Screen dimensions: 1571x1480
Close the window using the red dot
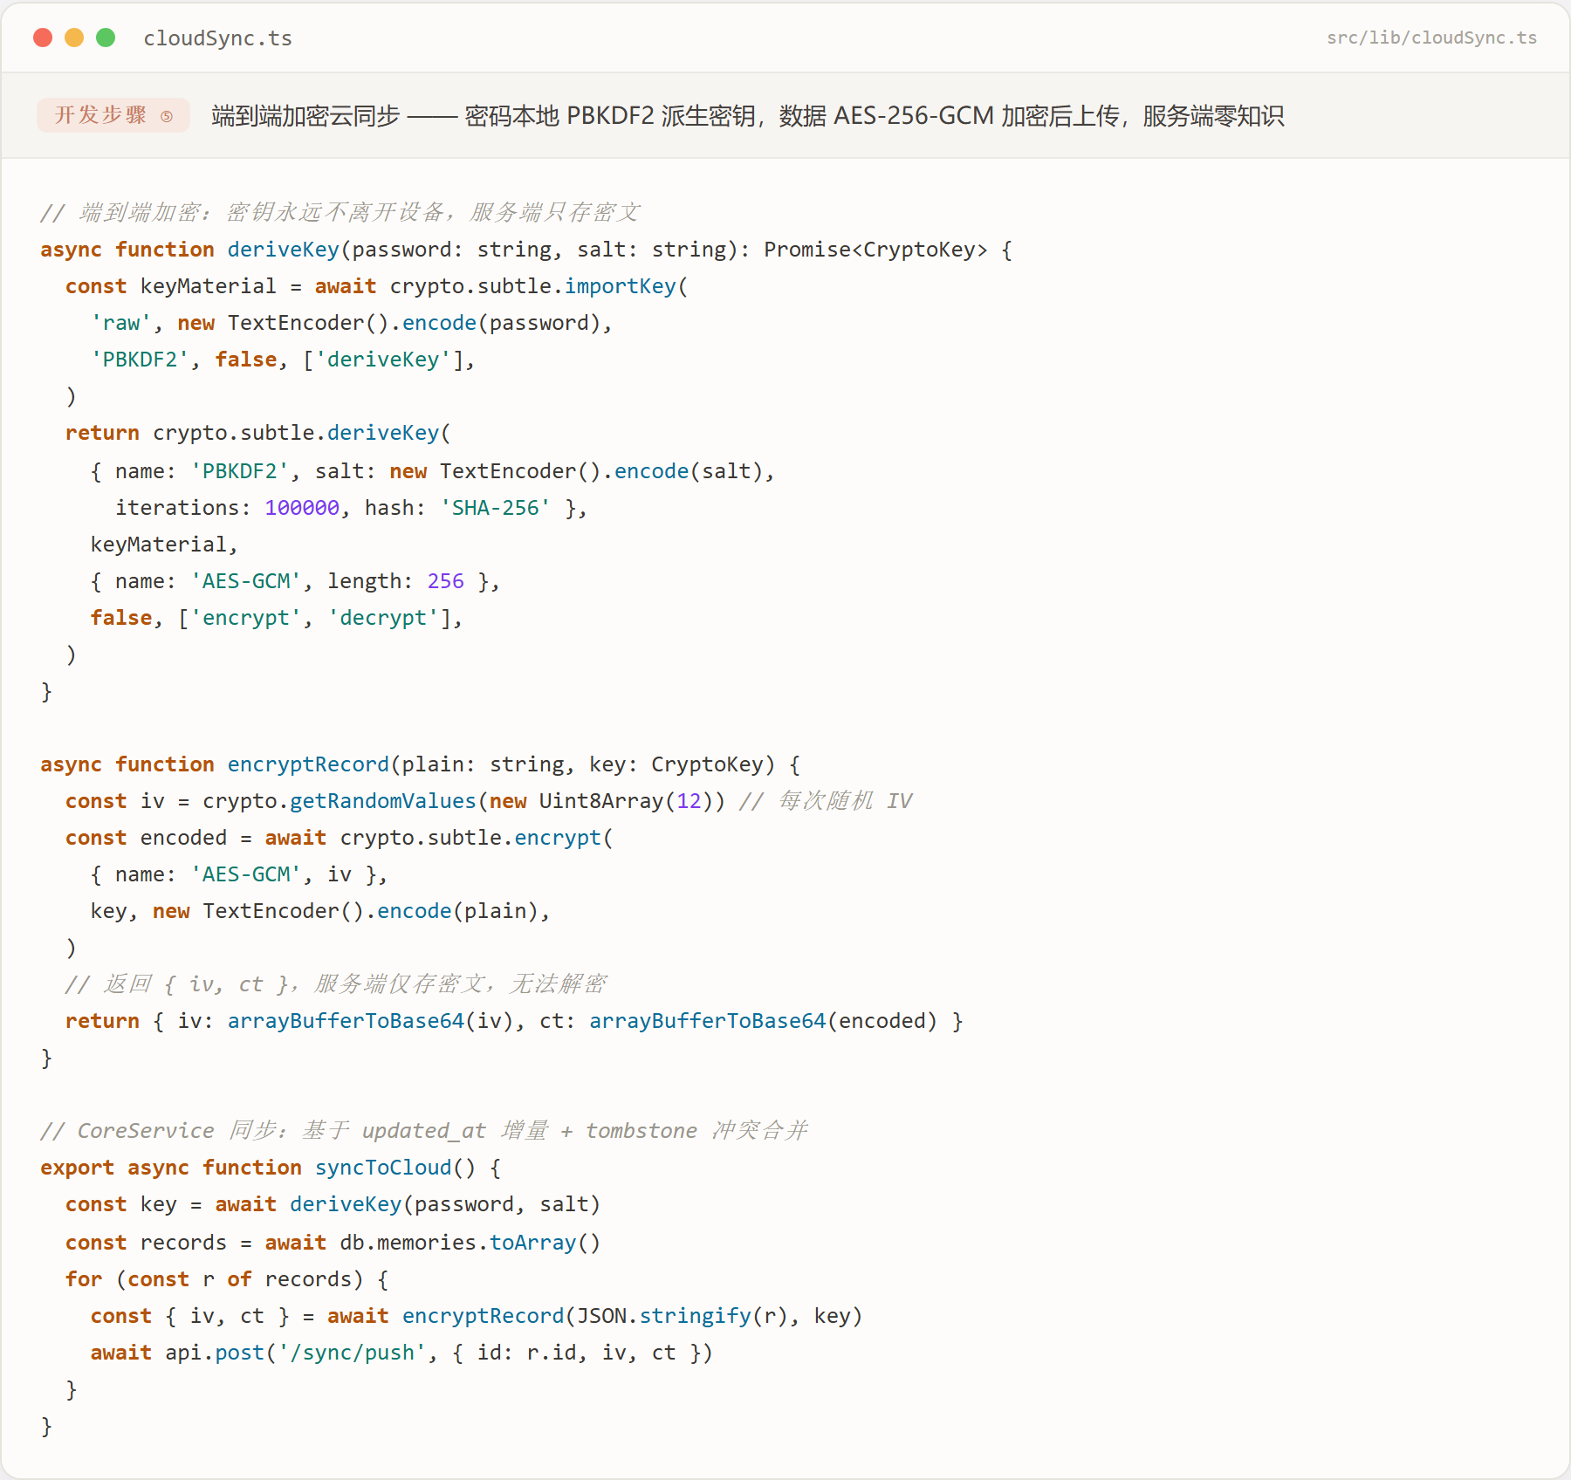43,38
